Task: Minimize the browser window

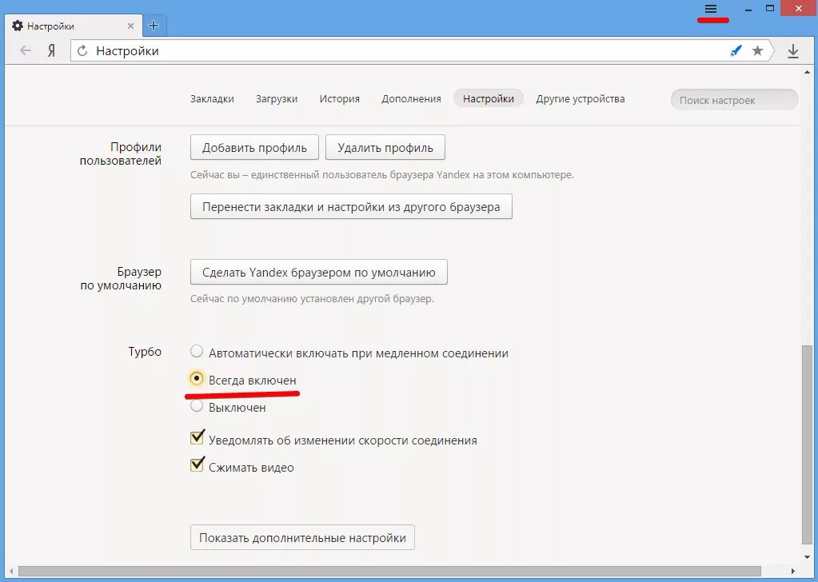Action: (x=748, y=10)
